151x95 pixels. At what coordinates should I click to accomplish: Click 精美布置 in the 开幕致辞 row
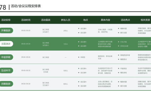pos(123,28)
